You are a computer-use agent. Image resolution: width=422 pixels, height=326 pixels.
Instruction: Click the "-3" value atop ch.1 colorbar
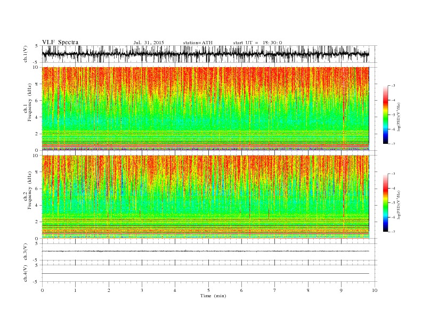[x=393, y=86]
